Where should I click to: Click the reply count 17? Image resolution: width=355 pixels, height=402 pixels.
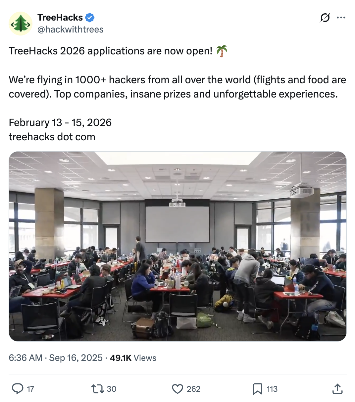[x=30, y=389]
